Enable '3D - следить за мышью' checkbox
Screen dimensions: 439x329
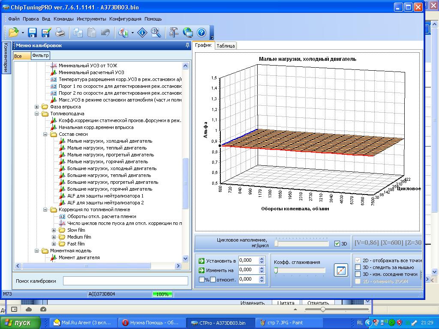[x=358, y=267]
